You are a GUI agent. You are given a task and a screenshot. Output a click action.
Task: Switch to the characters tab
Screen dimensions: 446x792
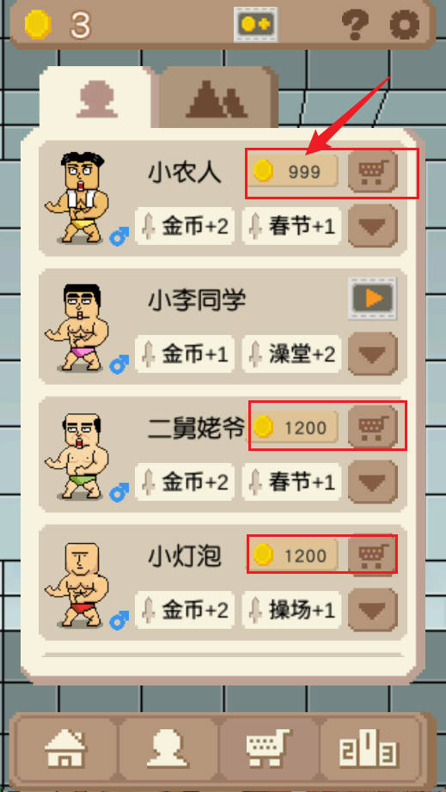96,98
